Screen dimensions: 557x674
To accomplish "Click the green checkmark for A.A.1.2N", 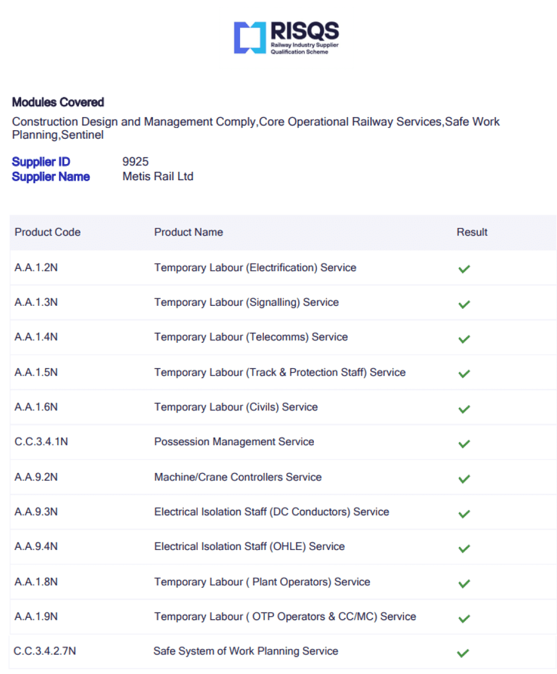I will click(x=464, y=268).
